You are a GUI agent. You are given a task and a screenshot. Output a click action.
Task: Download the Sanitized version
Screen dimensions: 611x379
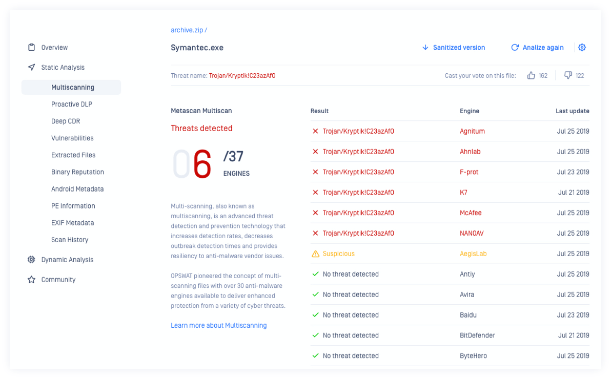(x=454, y=48)
